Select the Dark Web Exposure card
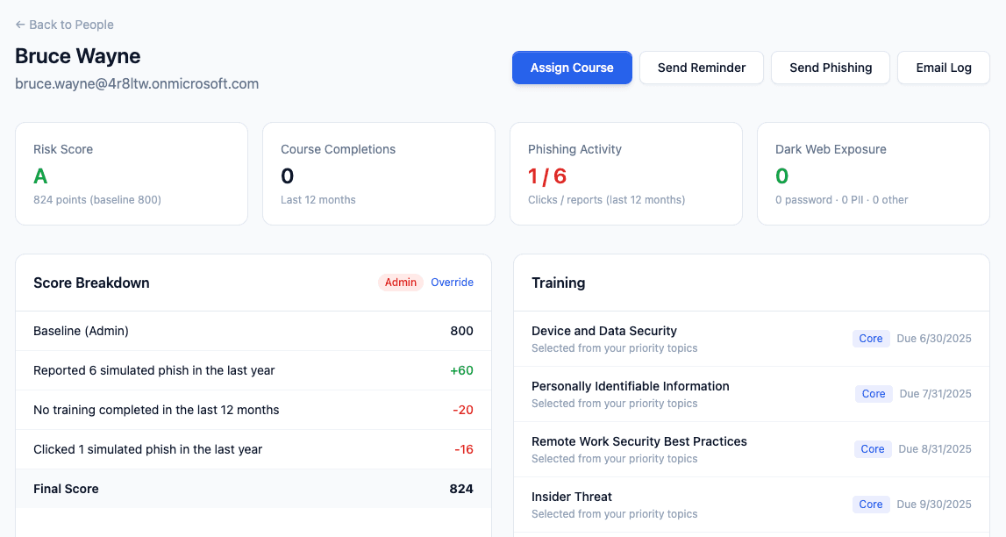Screen dimensions: 1006x537 point(874,174)
